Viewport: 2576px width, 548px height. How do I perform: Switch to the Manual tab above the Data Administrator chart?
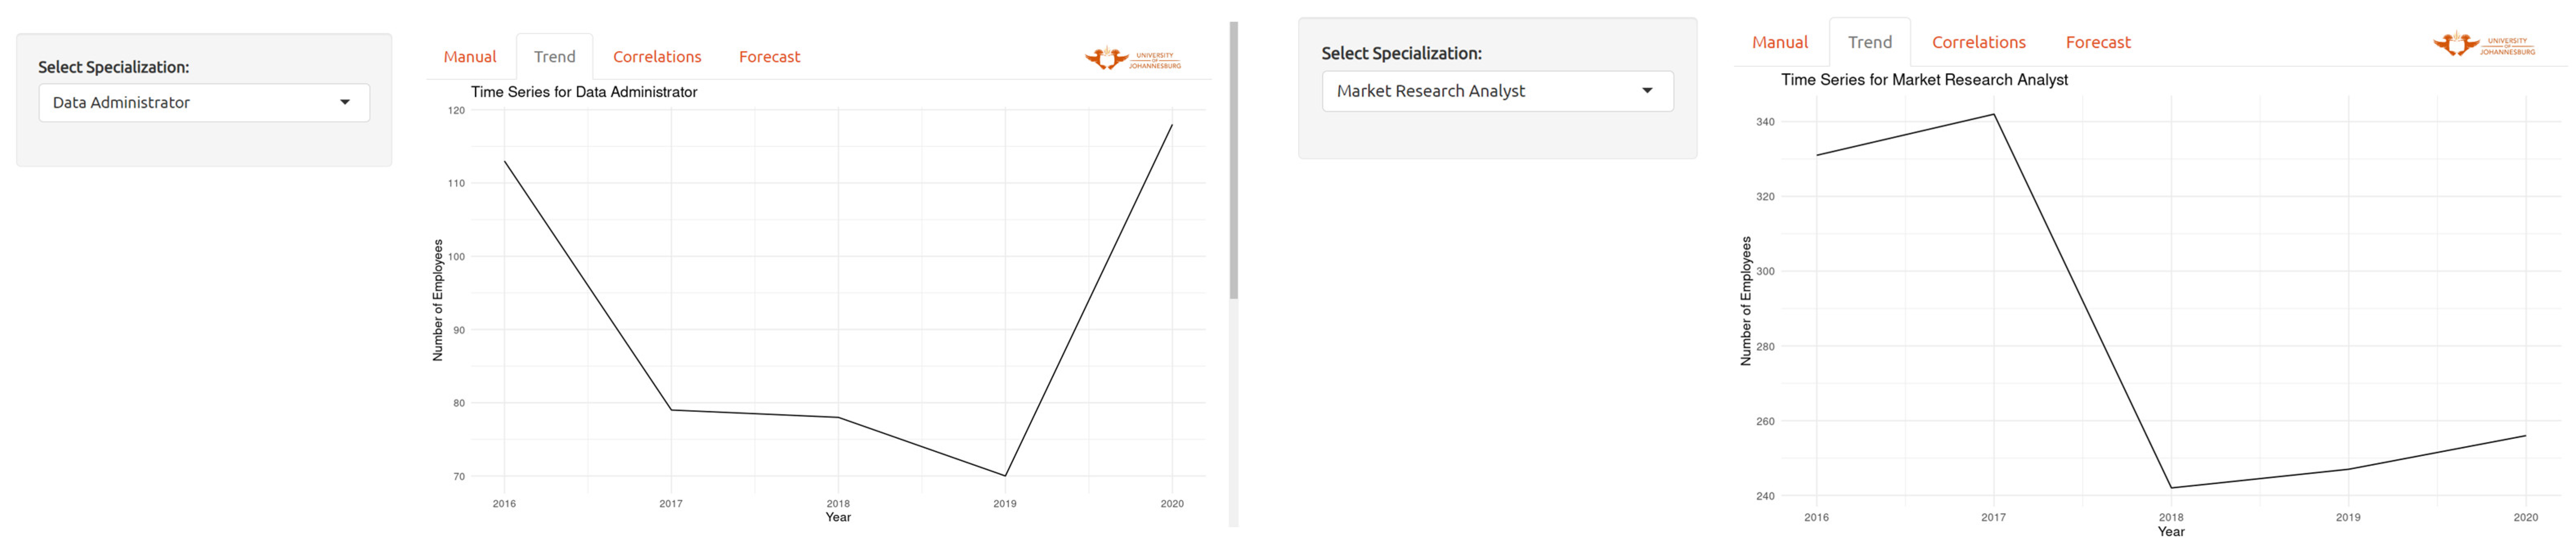470,57
